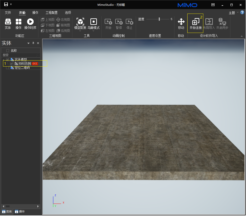Open the 主题 theme dropdown

(233, 13)
